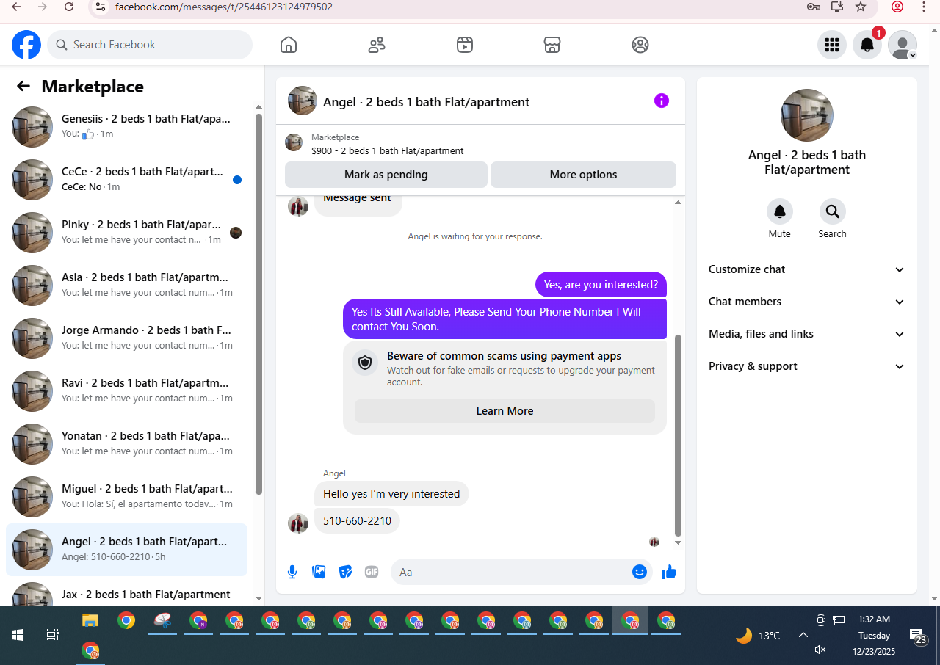Expand Chat members section
Viewport: 940px width, 665px height.
(806, 302)
